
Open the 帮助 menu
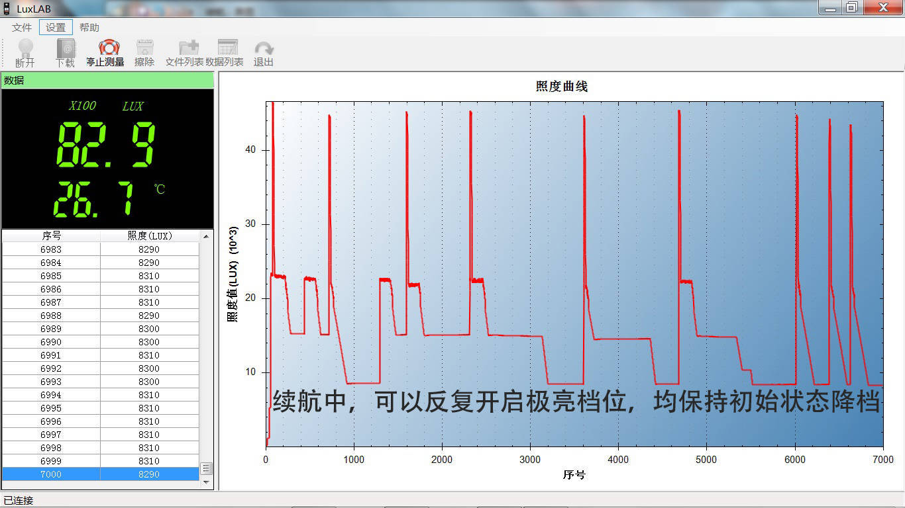pos(89,27)
